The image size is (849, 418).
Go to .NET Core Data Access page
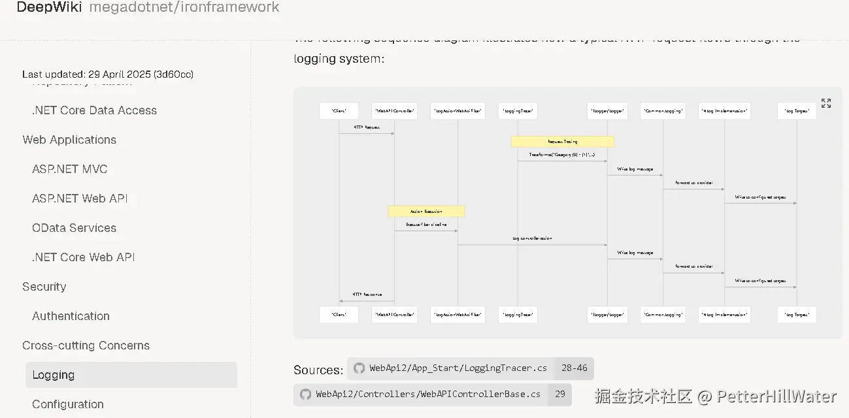point(94,110)
